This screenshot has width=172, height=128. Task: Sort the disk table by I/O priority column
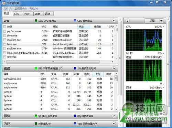click(x=98, y=74)
